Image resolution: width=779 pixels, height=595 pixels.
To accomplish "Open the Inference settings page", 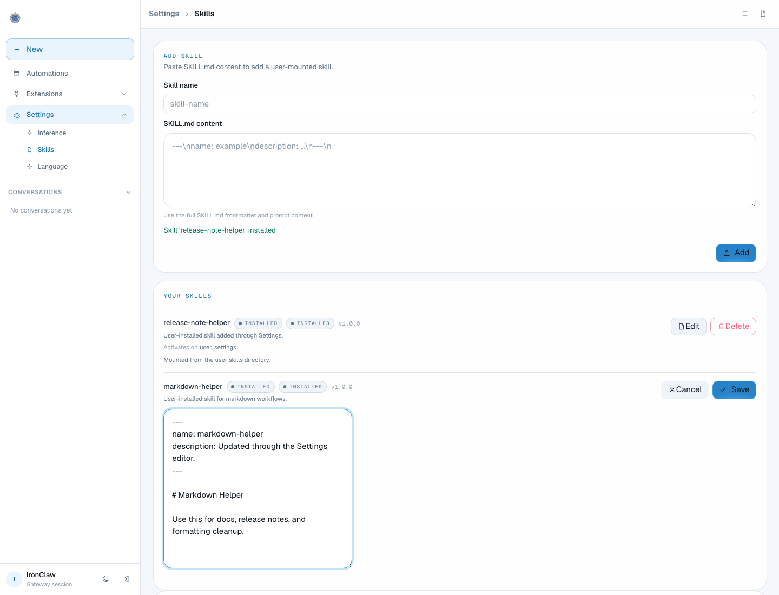I will pyautogui.click(x=51, y=133).
